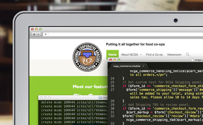
Task: Click the 'will be added to your total' code line
Action: 167,94
